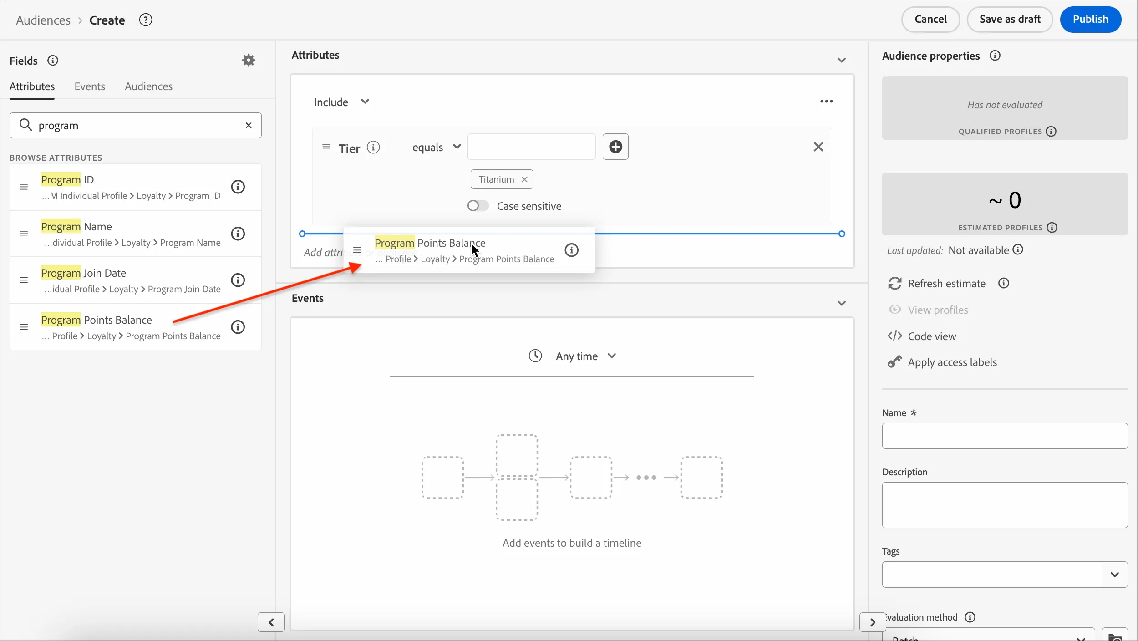Viewport: 1138px width, 641px height.
Task: Click the Cancel button
Action: [930, 19]
